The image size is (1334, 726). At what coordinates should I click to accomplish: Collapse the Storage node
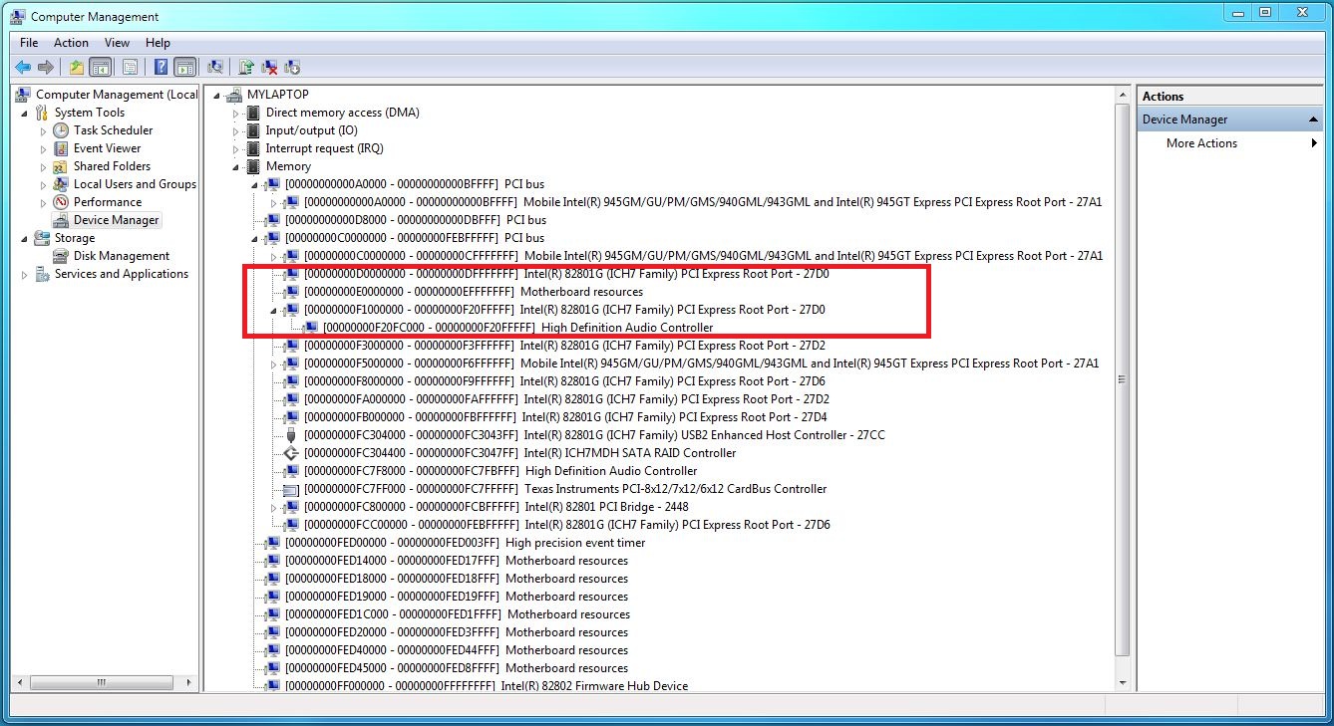25,238
